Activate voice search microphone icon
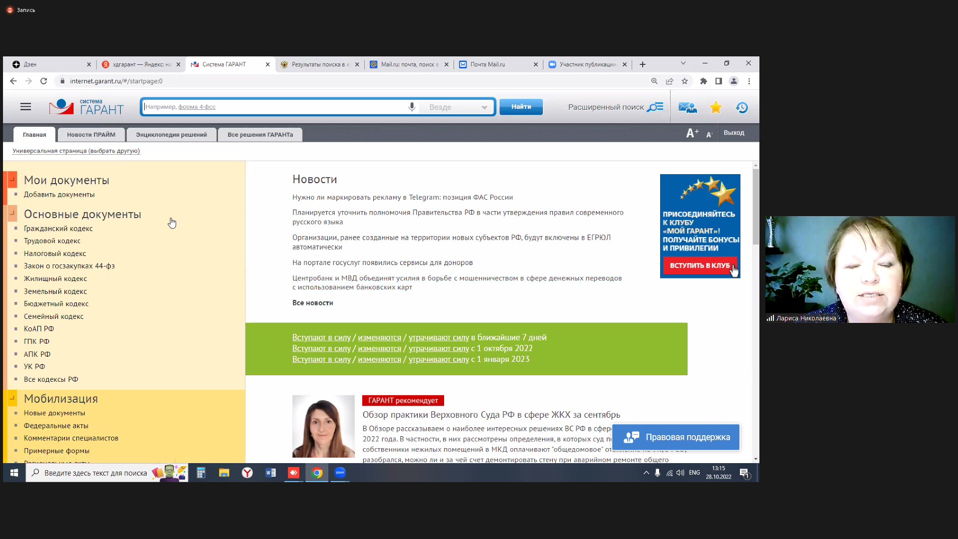958x539 pixels. 412,107
